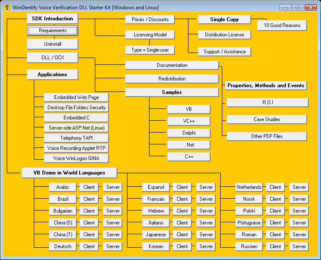321x260 pixels.
Task: Click the R.O.I button
Action: 268,102
